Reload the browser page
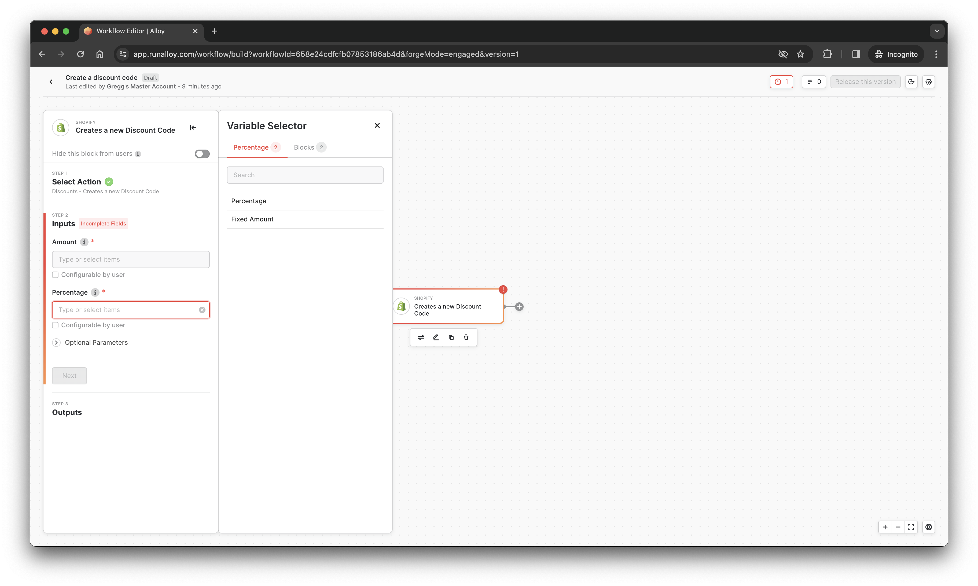978x586 pixels. [80, 54]
